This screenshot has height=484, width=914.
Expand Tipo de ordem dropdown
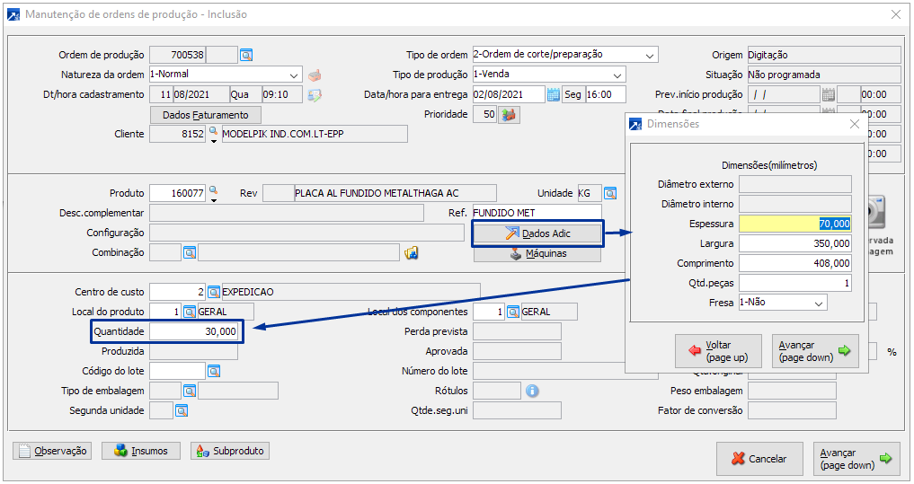point(650,55)
